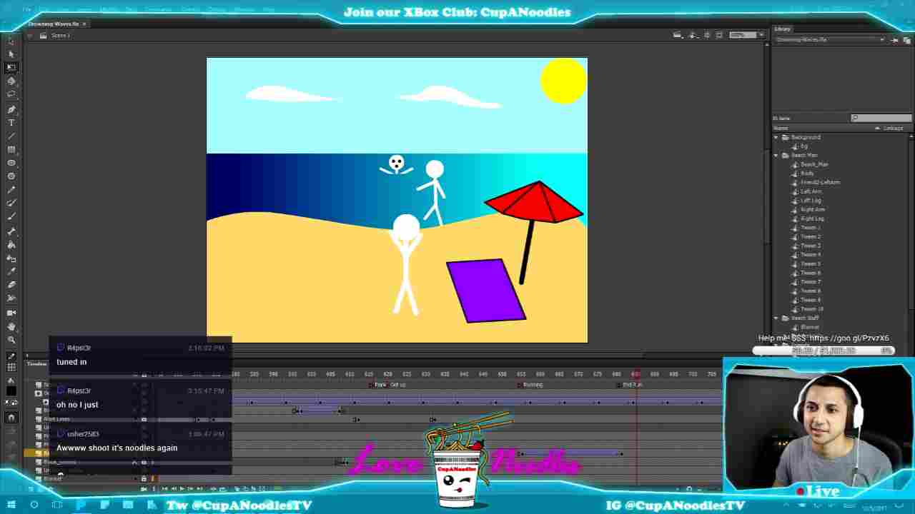Click the black fill color swatch
Image resolution: width=915 pixels, height=514 pixels.
[11, 389]
